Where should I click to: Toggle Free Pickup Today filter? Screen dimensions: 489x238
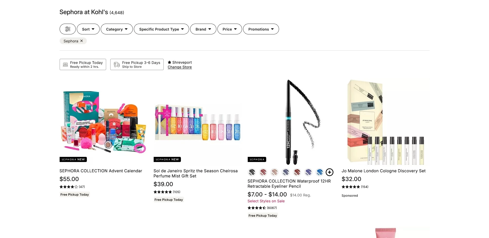click(83, 64)
